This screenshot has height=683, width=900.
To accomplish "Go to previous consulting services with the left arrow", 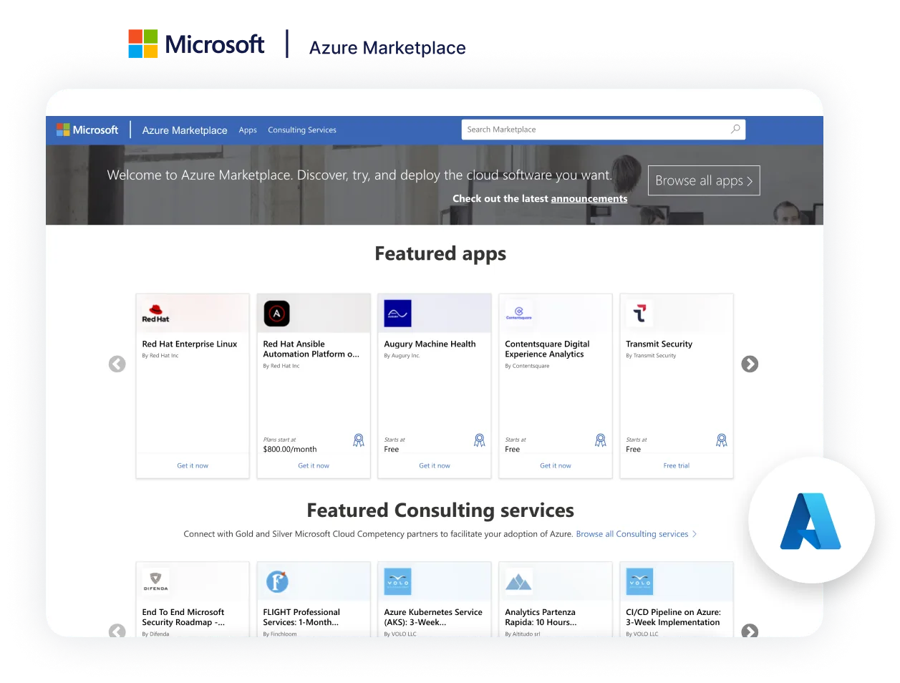I will click(x=117, y=631).
